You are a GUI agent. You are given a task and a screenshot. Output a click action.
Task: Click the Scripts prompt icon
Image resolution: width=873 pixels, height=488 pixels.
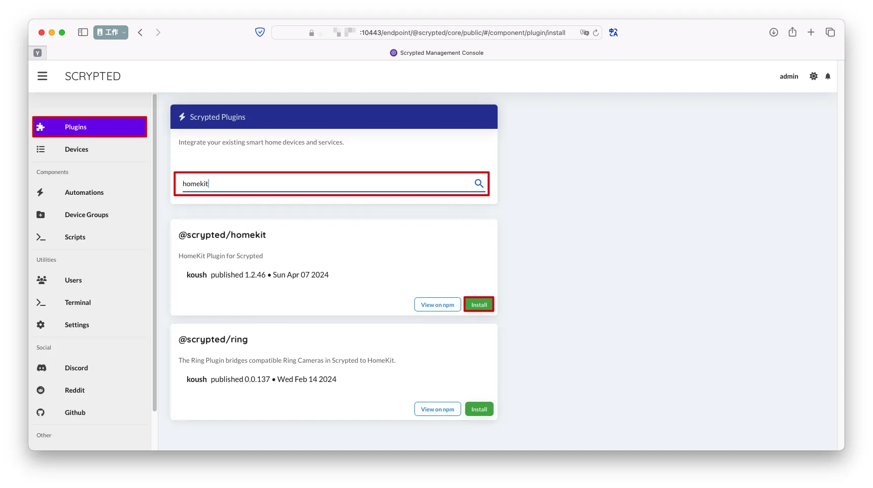pos(41,237)
